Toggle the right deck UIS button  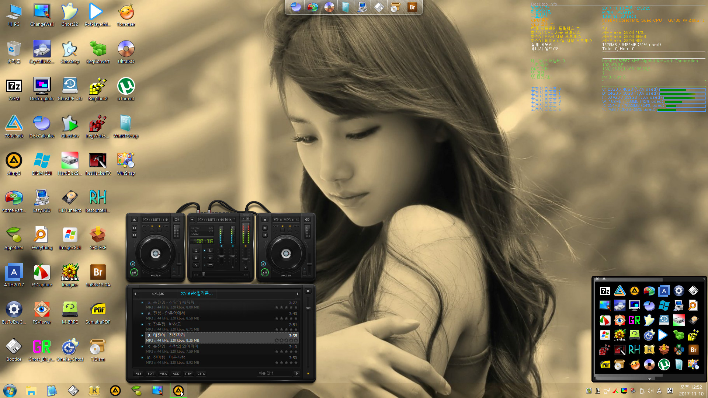click(290, 230)
